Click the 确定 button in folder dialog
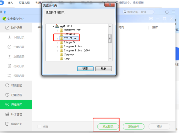This screenshot has width=179, height=133. 85,69
